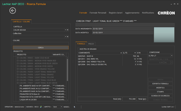Click the CHRÈON brand logo

pyautogui.click(x=166, y=13)
